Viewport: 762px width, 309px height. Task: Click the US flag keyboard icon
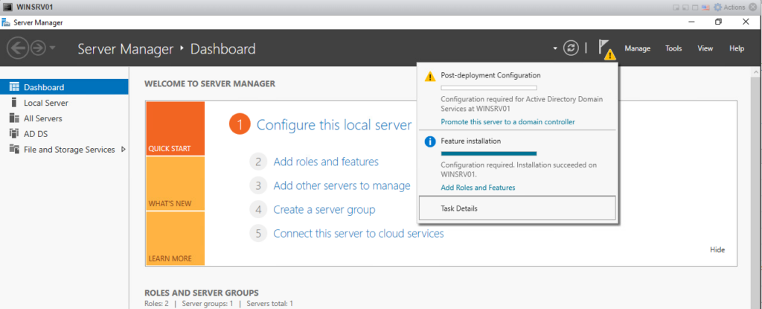click(x=707, y=7)
